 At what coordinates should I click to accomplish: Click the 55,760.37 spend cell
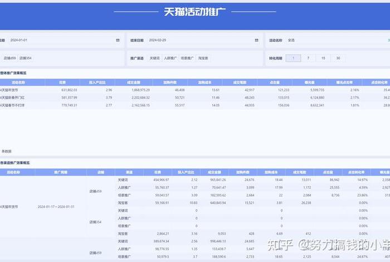[x=162, y=187]
